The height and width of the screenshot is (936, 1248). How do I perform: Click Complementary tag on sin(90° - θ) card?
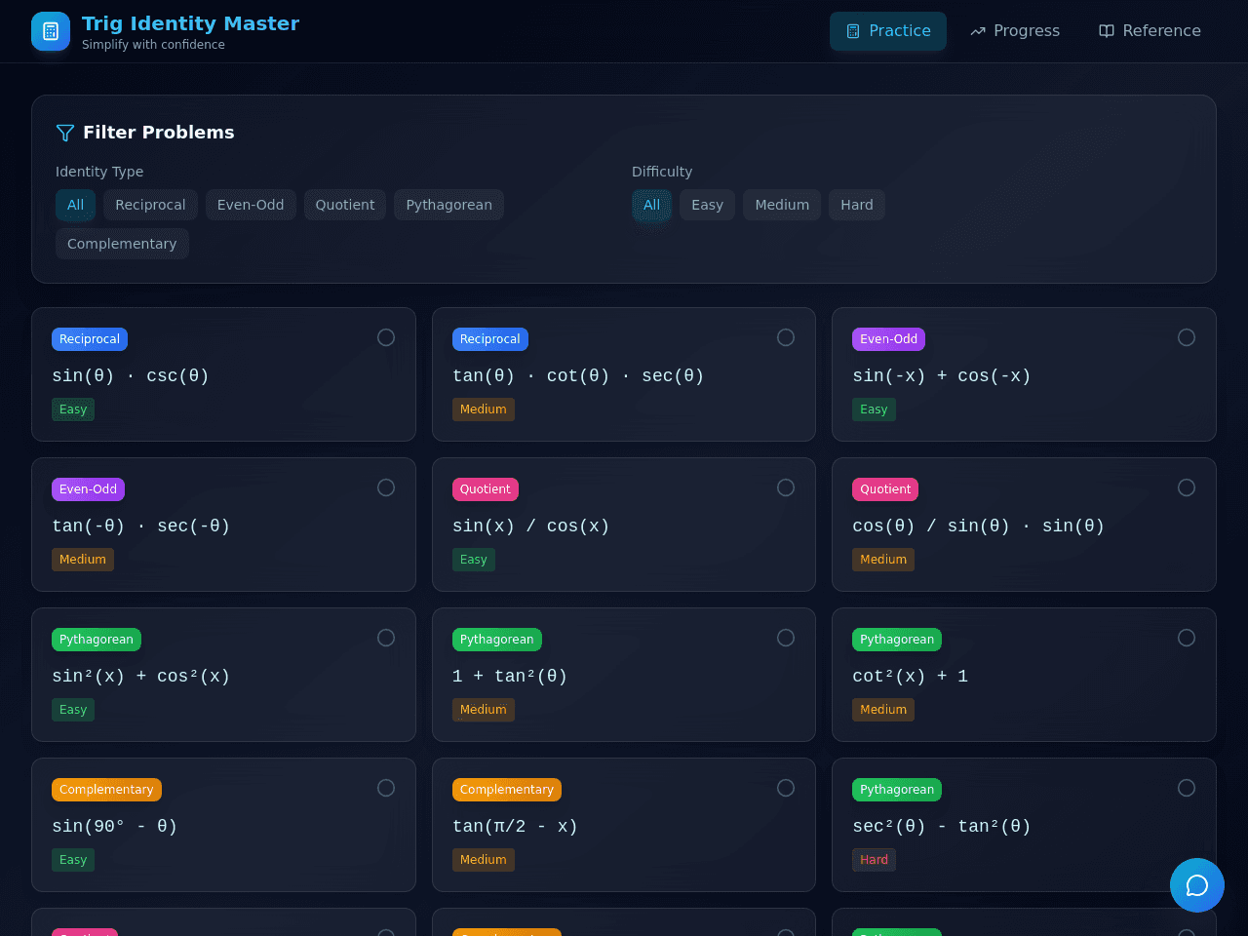pyautogui.click(x=106, y=790)
